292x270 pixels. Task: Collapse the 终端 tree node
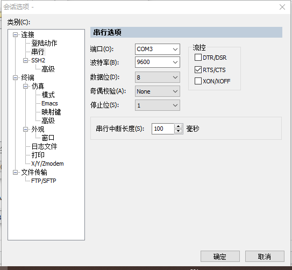(x=15, y=77)
